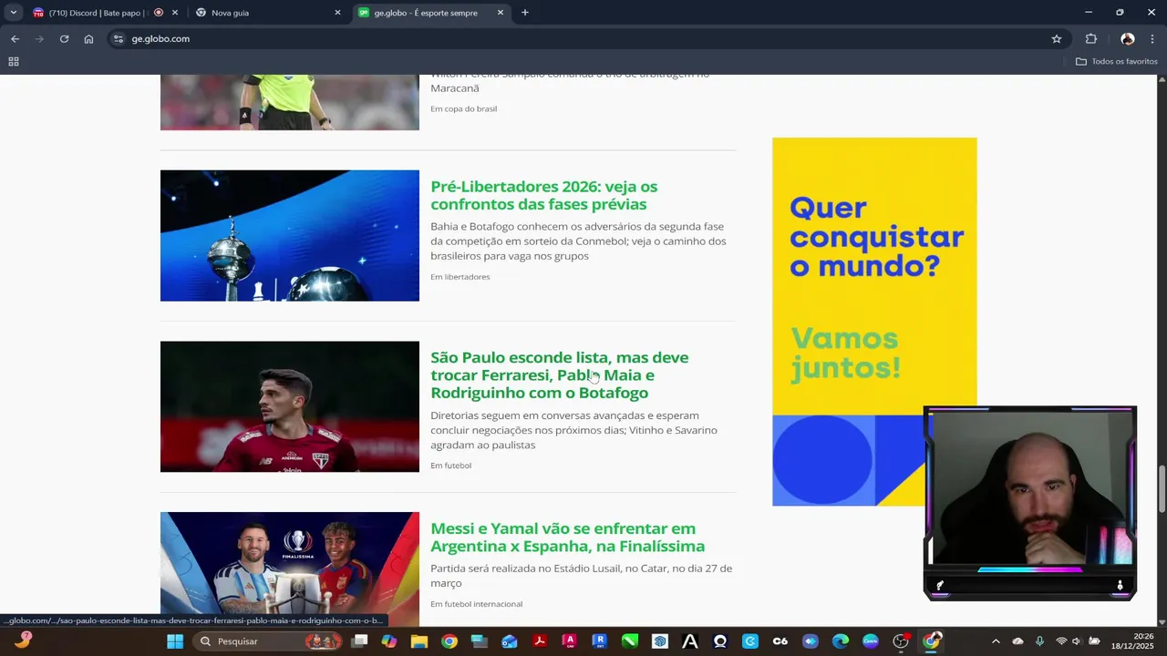Close the ge.globo tab

pos(501,13)
